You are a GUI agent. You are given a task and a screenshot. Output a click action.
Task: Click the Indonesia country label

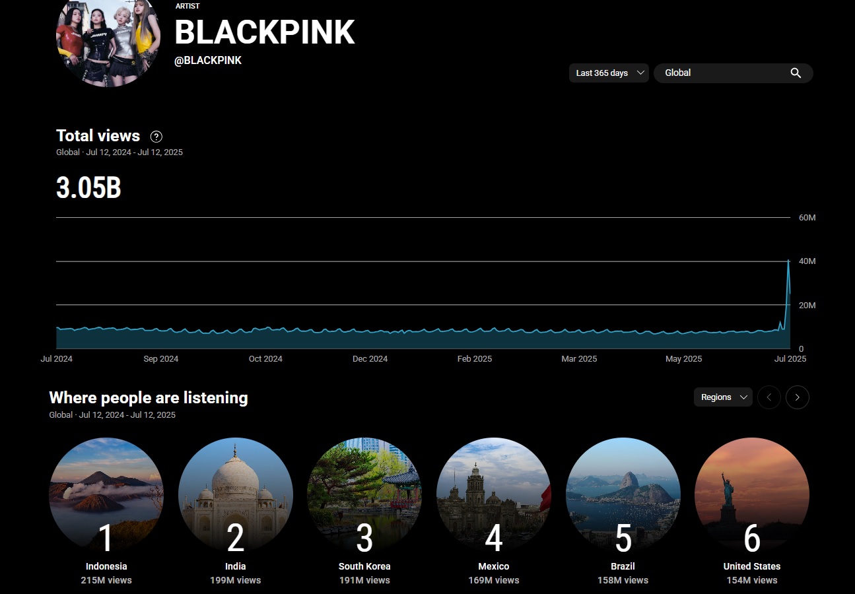point(106,566)
